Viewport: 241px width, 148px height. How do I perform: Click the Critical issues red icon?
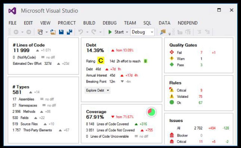click(172, 141)
